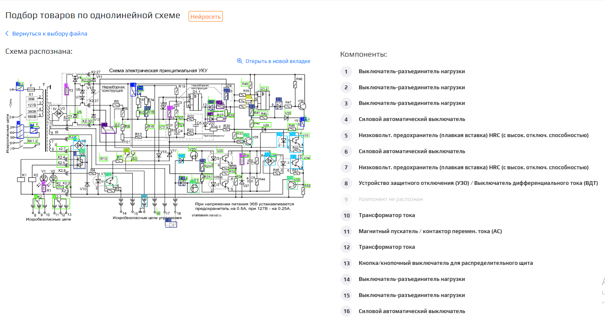Select 'Кнопка/кнопочный выключатель' row 13
This screenshot has height=319, width=605.
click(446, 263)
